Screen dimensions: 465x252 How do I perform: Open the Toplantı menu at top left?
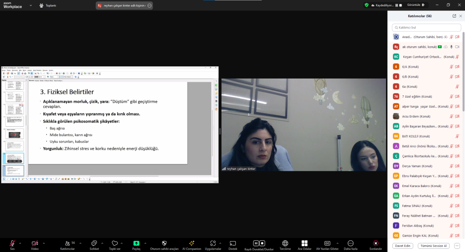(x=48, y=5)
